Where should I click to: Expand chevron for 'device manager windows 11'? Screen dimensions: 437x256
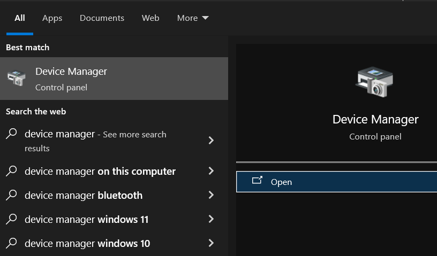coord(211,219)
